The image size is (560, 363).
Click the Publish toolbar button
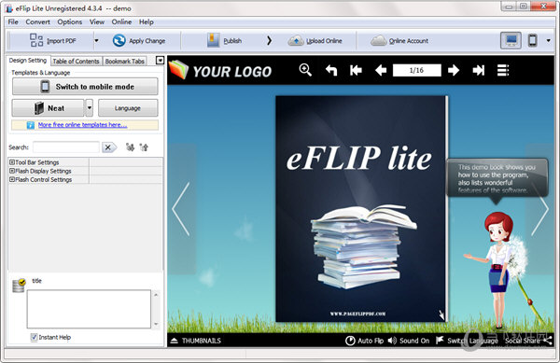pos(224,40)
